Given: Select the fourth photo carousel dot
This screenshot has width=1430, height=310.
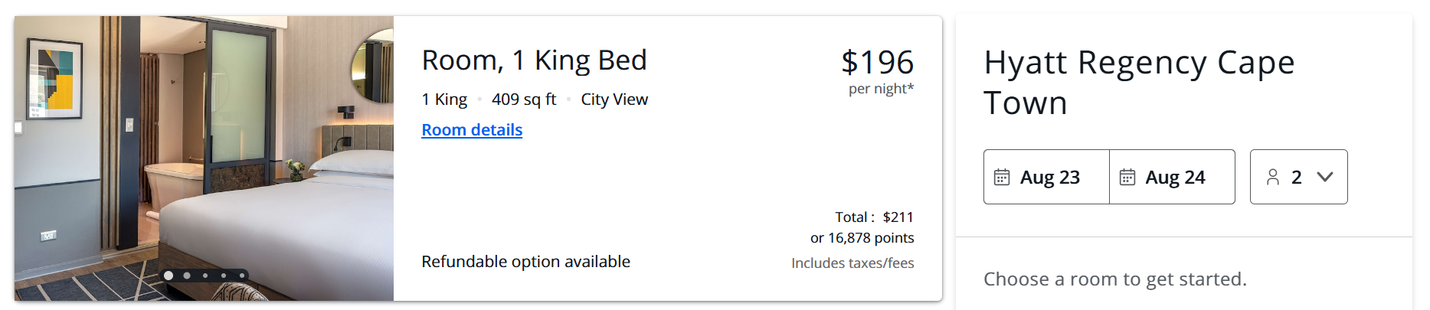Looking at the screenshot, I should [224, 276].
